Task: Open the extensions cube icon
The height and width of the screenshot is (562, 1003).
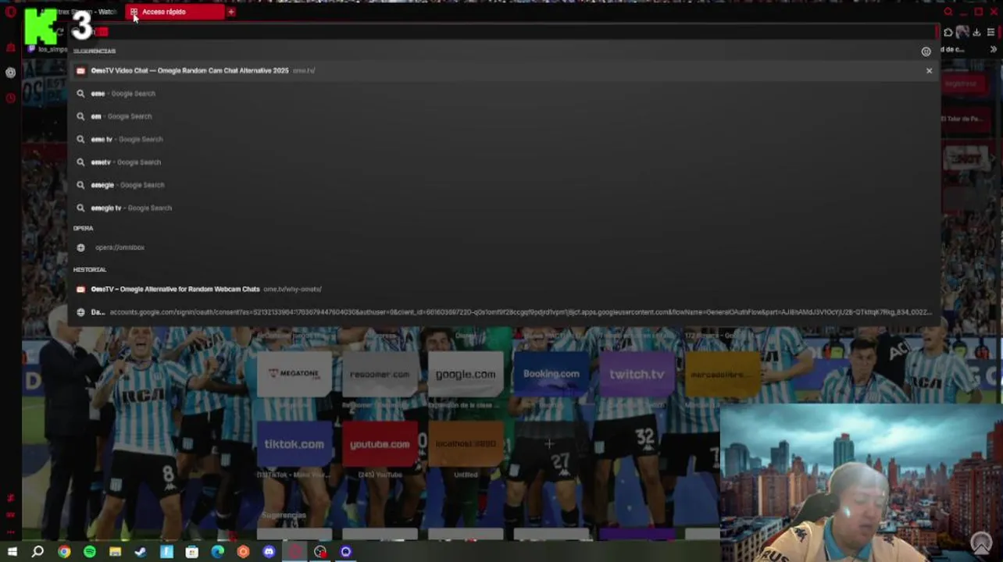Action: pos(948,33)
